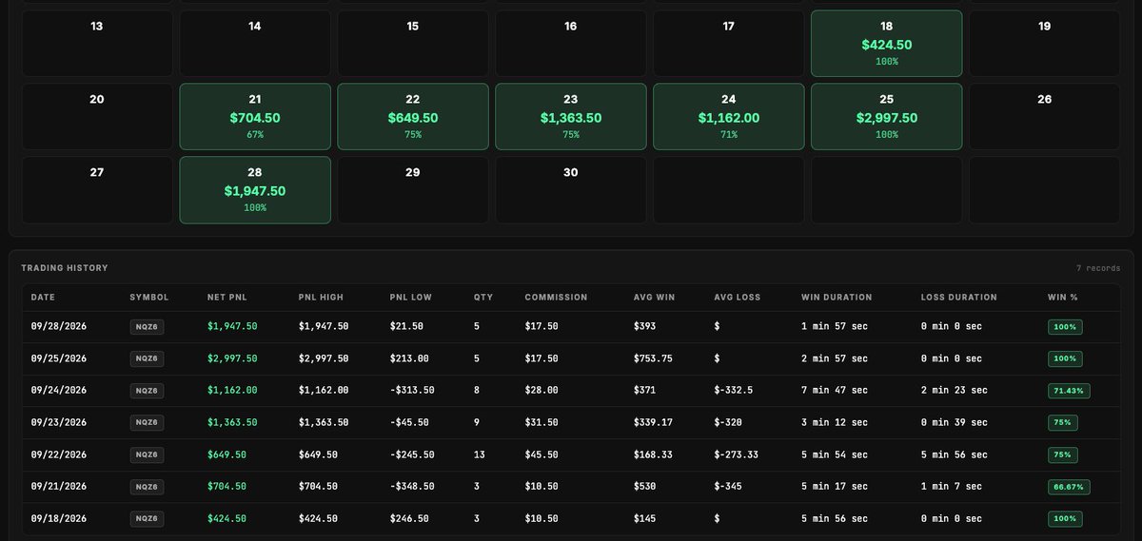Sort table by NET PNL column header
1142x541 pixels.
[227, 298]
